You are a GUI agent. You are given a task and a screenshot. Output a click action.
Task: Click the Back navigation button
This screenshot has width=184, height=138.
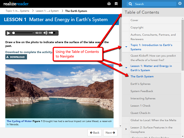point(94,132)
